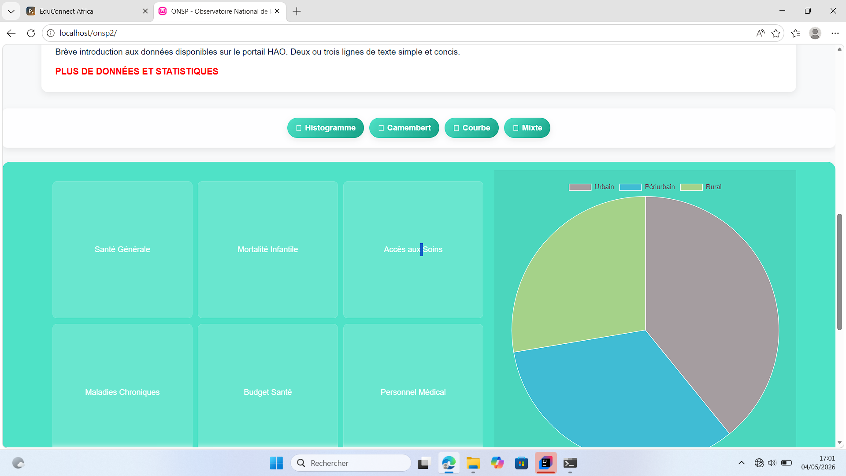Open the Windows Start menu

coord(276,463)
